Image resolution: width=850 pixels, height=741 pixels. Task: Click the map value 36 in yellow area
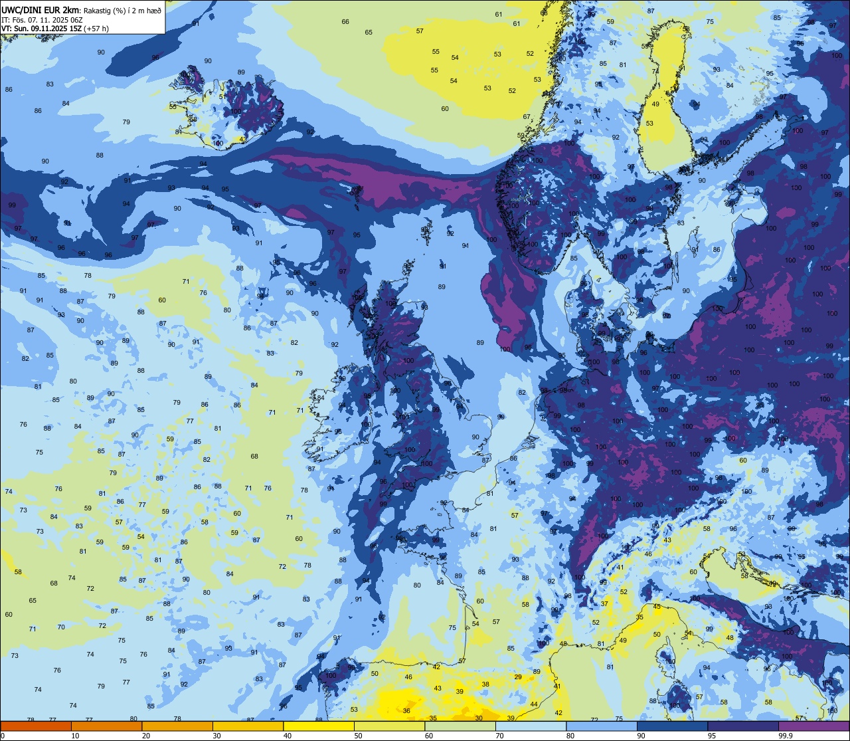406,710
